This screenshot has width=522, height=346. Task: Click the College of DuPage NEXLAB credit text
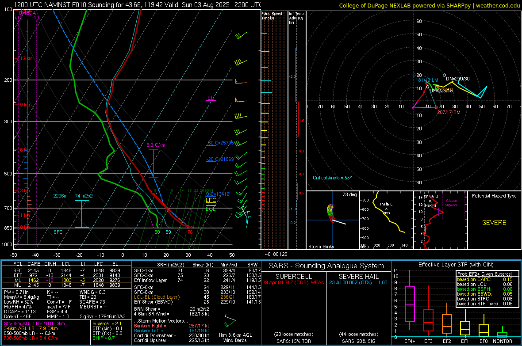[x=430, y=5]
